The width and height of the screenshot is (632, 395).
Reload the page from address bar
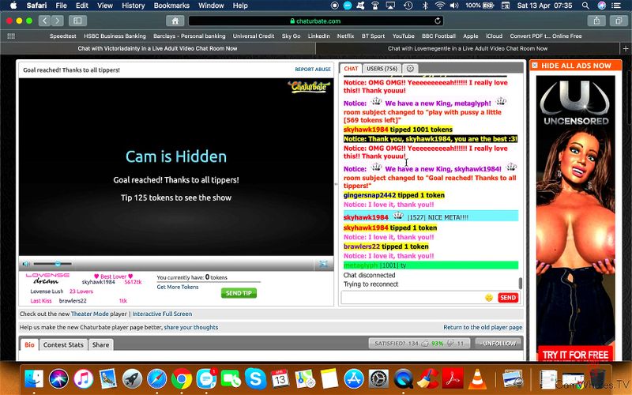438,21
